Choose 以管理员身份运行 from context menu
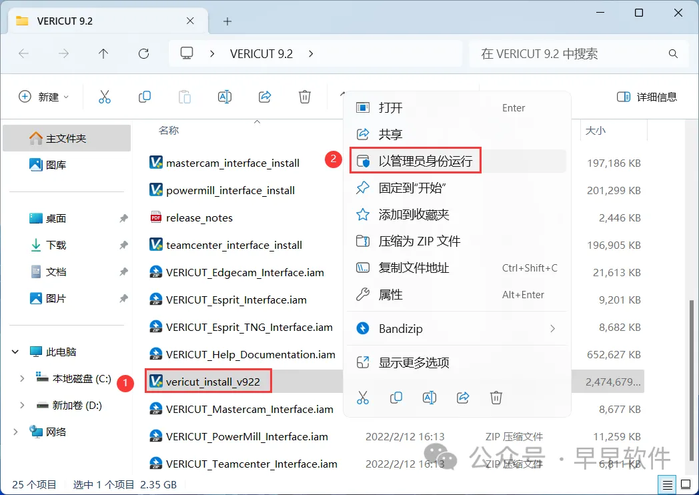Image resolution: width=699 pixels, height=495 pixels. tap(458, 161)
